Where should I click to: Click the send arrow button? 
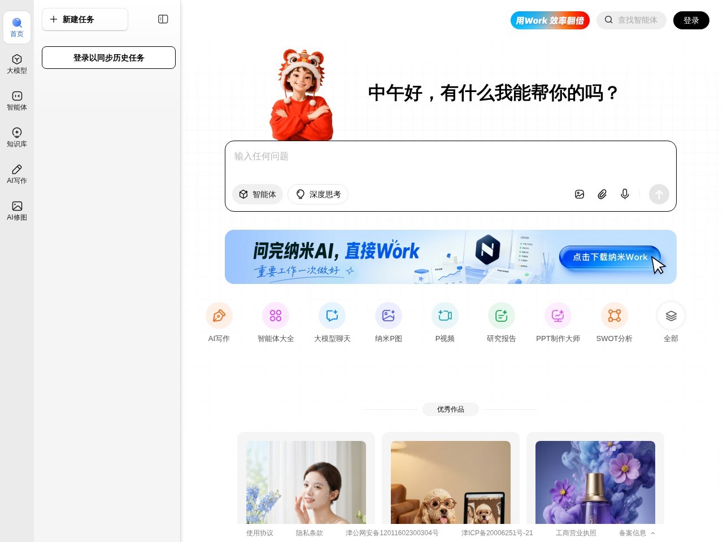[x=659, y=194]
